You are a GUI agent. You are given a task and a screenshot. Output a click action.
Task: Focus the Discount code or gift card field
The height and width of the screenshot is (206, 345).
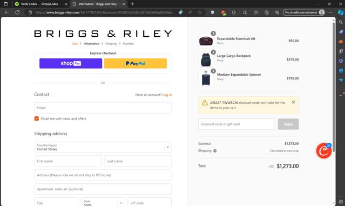(x=236, y=124)
